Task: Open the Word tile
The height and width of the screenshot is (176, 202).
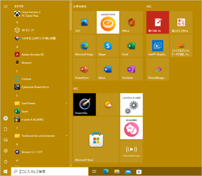Action: [x=108, y=69]
